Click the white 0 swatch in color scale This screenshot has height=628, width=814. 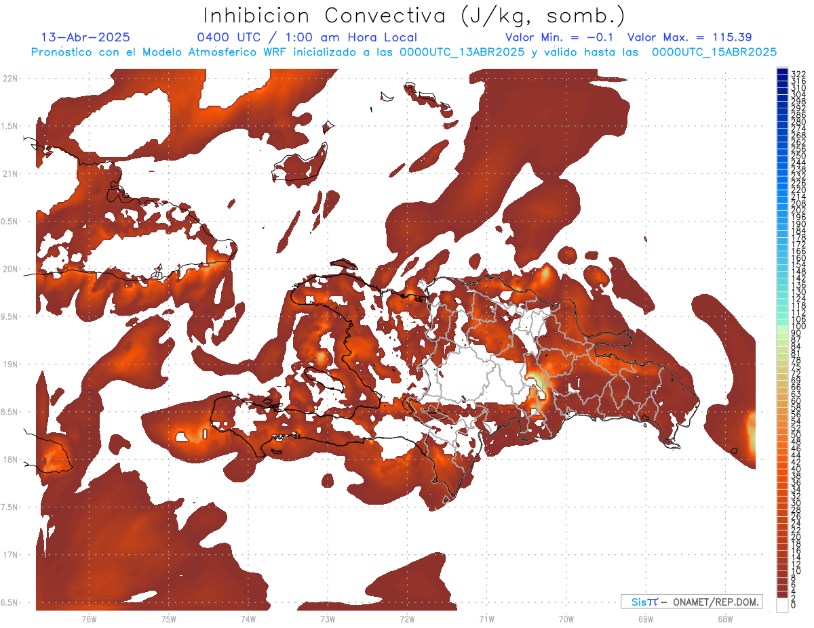click(782, 606)
